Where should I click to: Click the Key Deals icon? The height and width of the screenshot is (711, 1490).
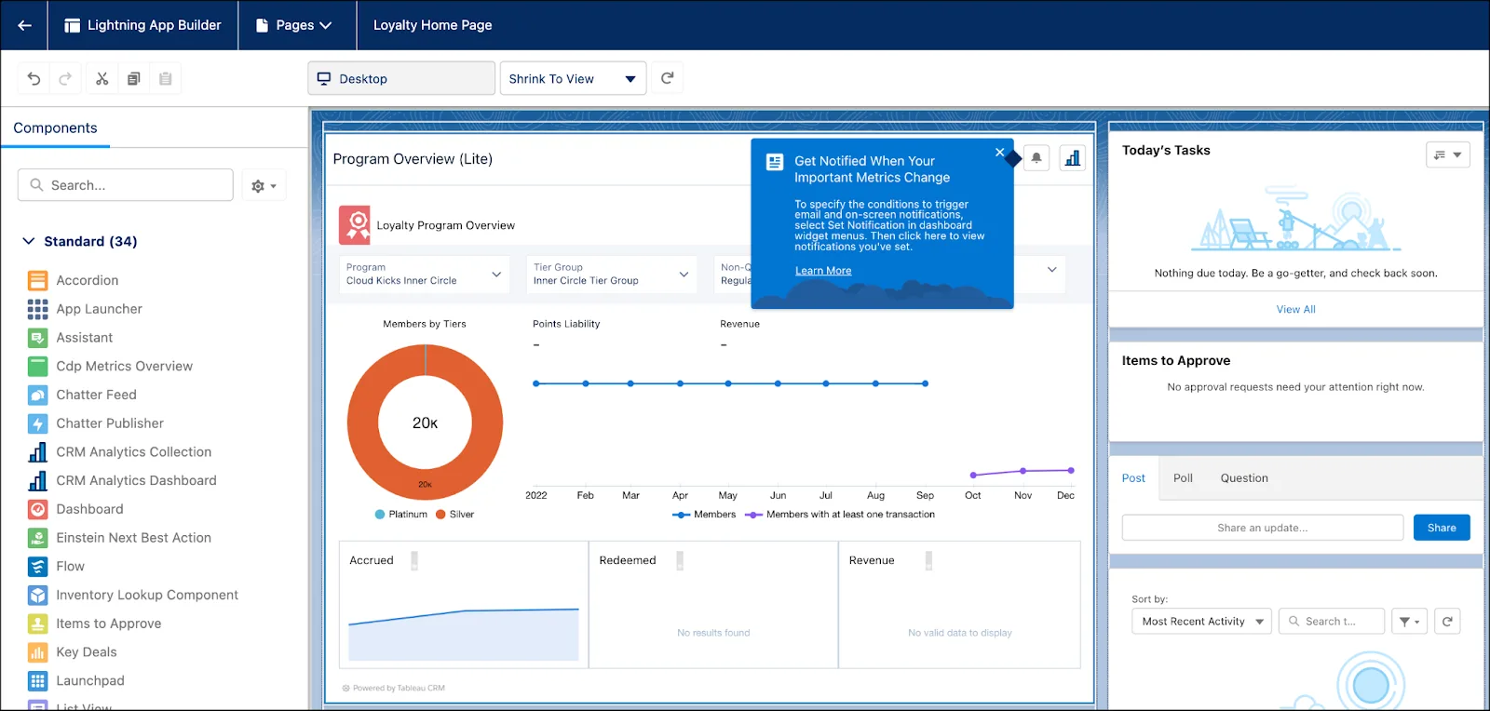tap(37, 652)
